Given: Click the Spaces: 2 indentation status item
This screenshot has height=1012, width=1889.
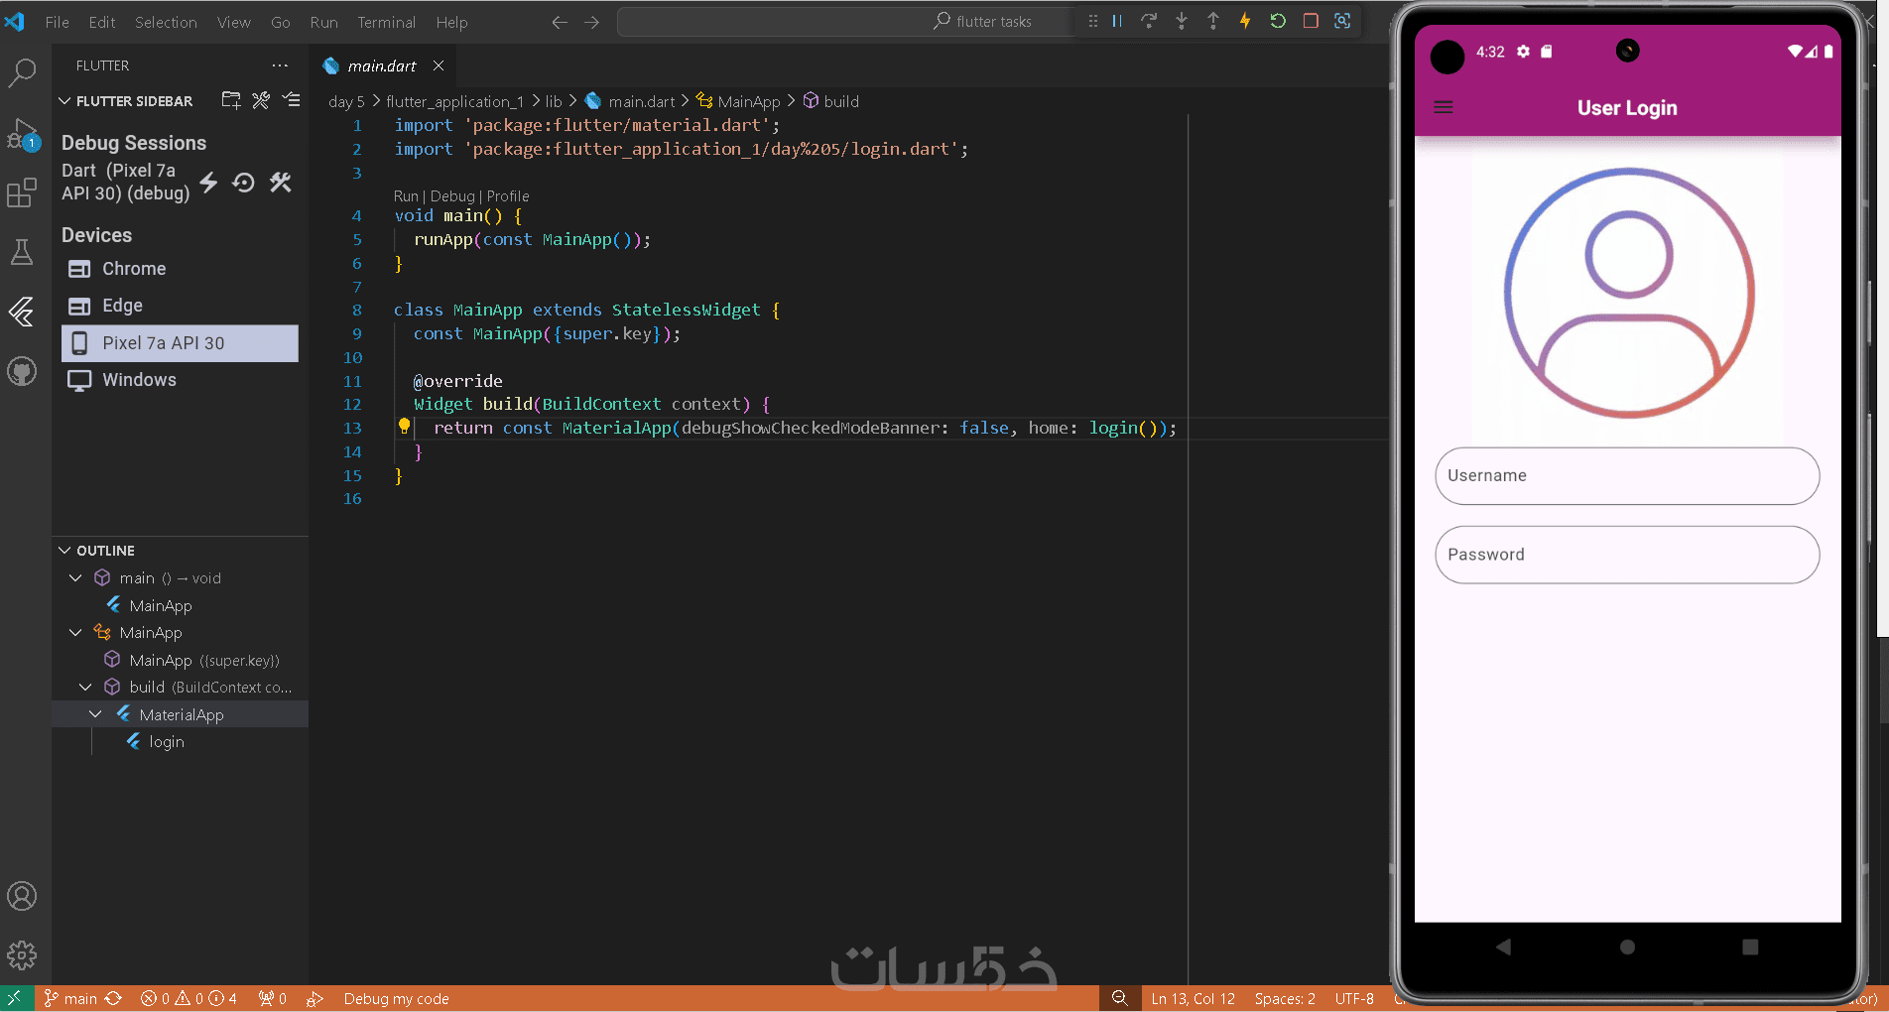Looking at the screenshot, I should pyautogui.click(x=1285, y=999).
